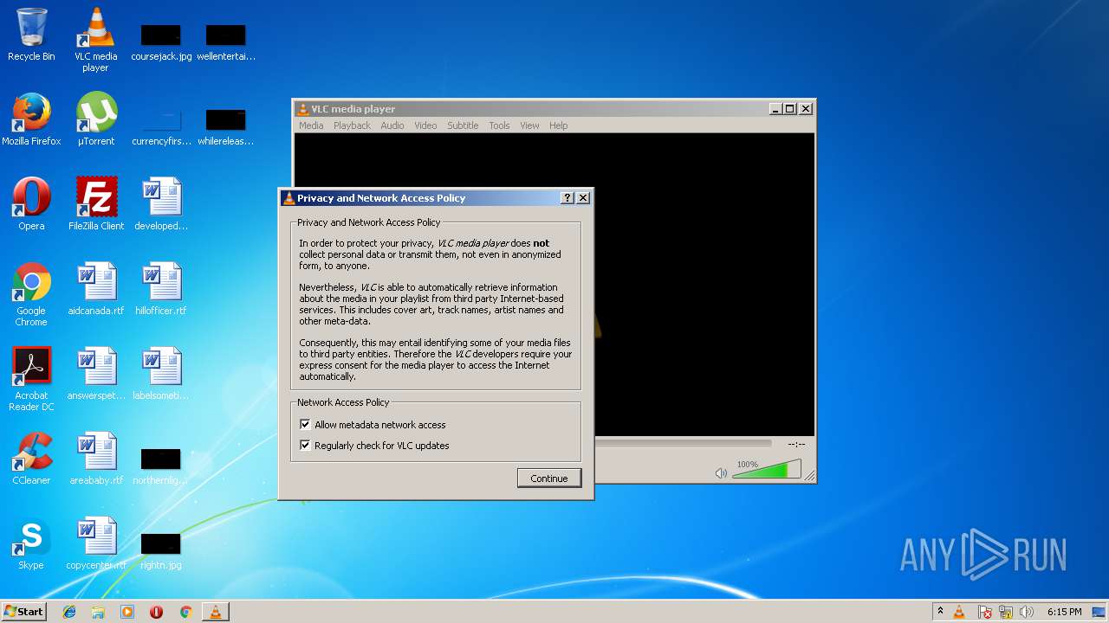
Task: Open the Playback menu in VLC
Action: (x=352, y=125)
